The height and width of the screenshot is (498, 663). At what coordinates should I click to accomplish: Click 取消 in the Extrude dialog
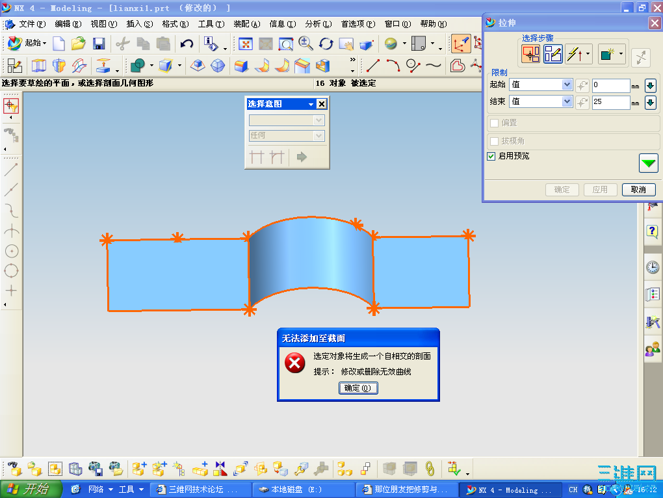pos(638,190)
